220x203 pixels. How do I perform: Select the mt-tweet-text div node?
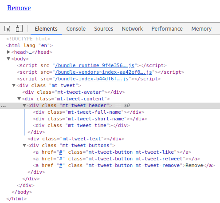click(76, 139)
